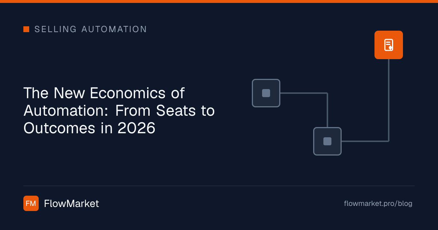Click "Automation:" in the white headline
438x230 pixels.
click(66, 111)
